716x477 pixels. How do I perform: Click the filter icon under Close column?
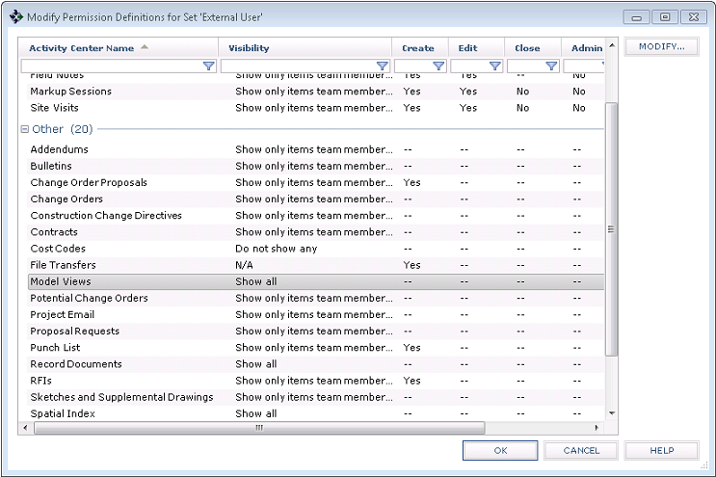point(551,66)
